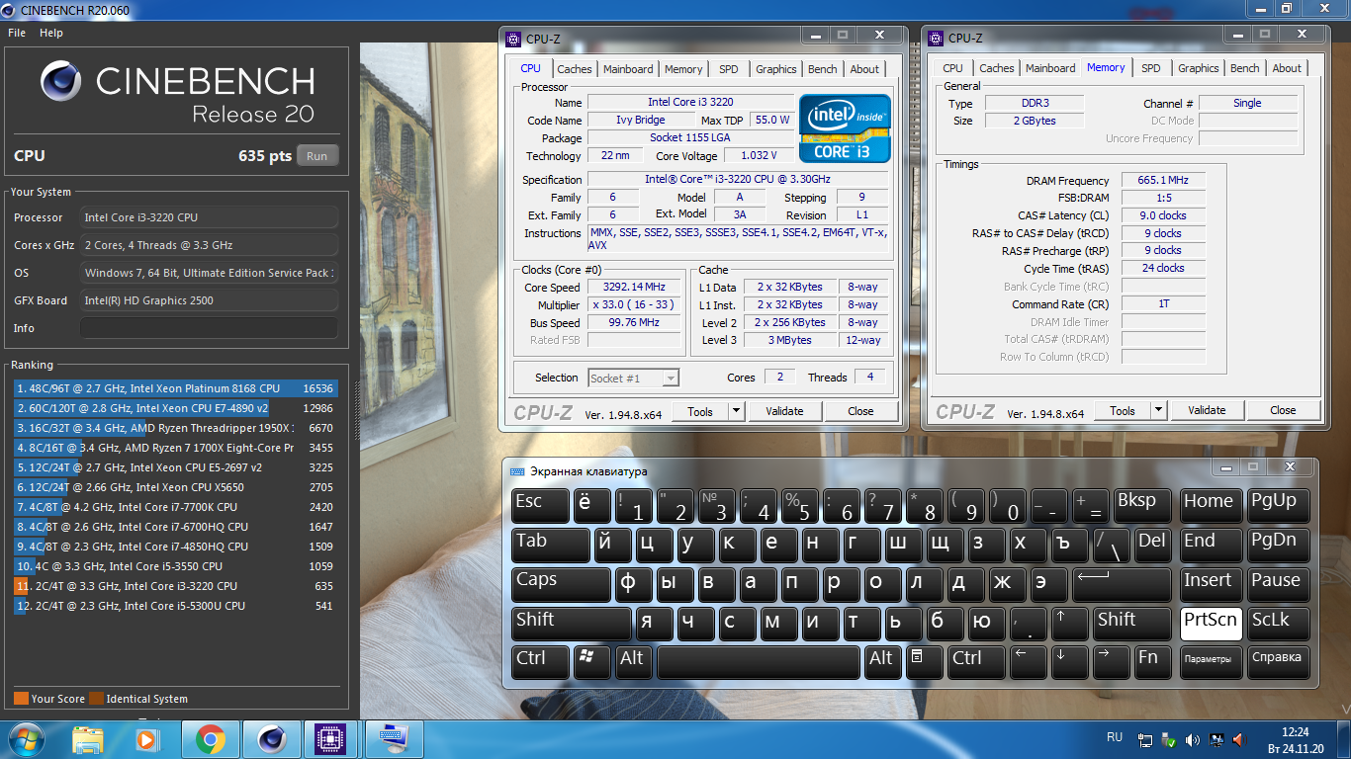Viewport: 1351px width, 759px height.
Task: Open Mainboard tab in CPU-Z processor window
Action: pyautogui.click(x=628, y=69)
